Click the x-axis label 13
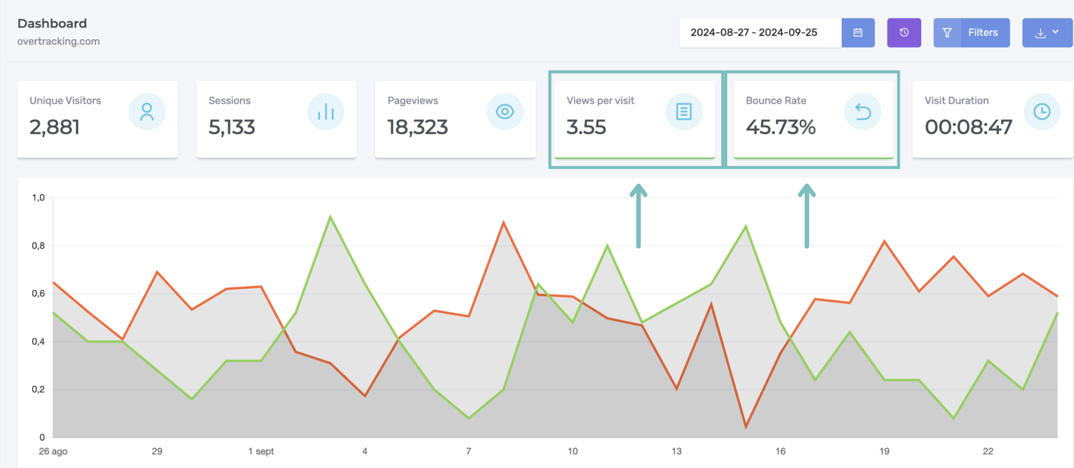 click(x=676, y=452)
